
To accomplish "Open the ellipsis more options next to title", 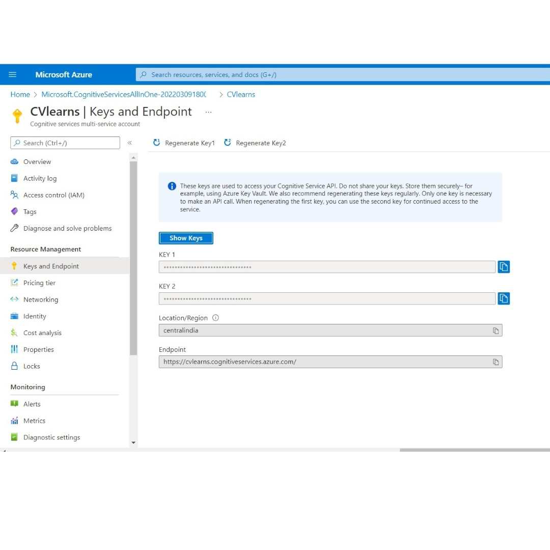I will point(208,112).
